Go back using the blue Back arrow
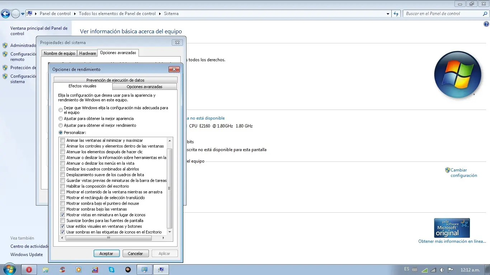Image resolution: width=490 pixels, height=275 pixels. click(x=5, y=14)
